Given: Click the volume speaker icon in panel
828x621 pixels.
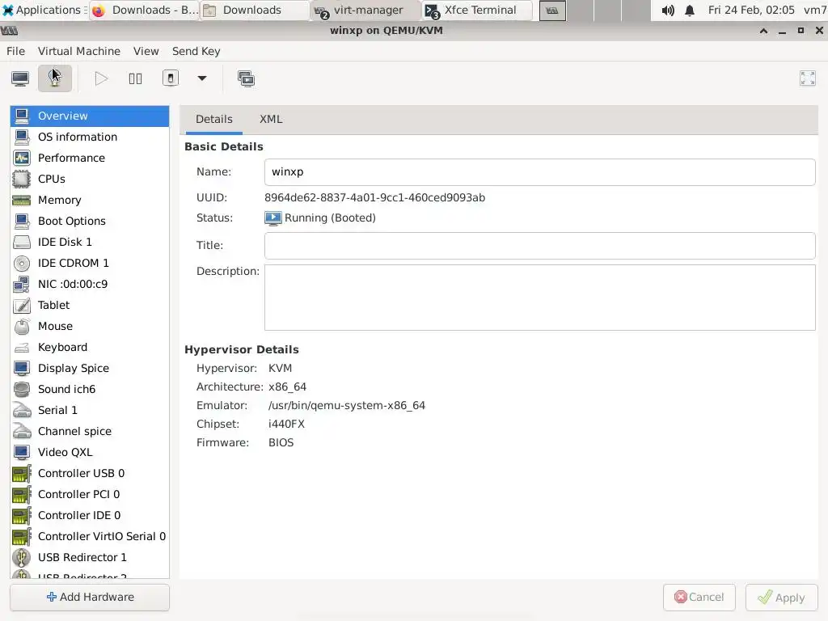Looking at the screenshot, I should (668, 10).
